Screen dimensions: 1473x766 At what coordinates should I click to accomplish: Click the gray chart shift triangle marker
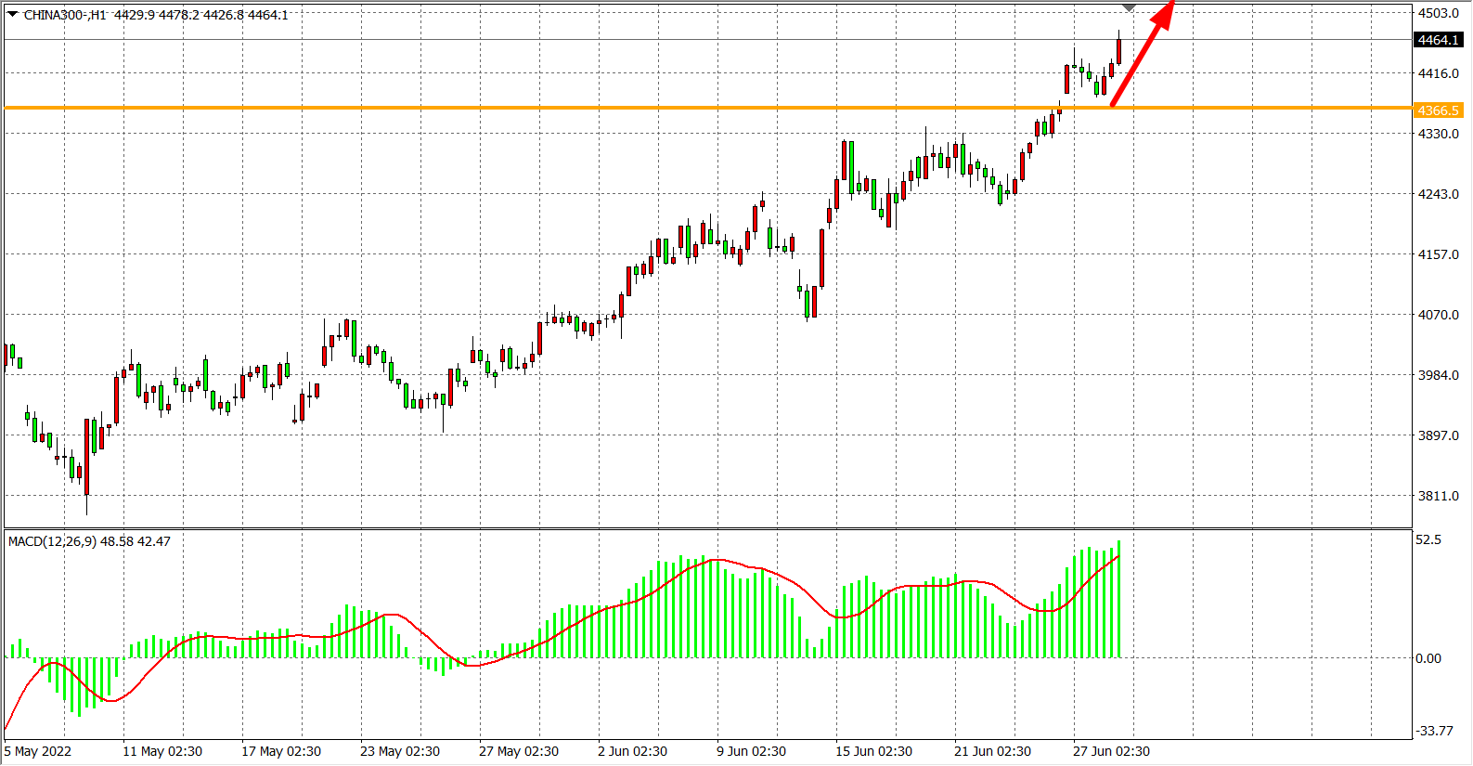click(1129, 8)
